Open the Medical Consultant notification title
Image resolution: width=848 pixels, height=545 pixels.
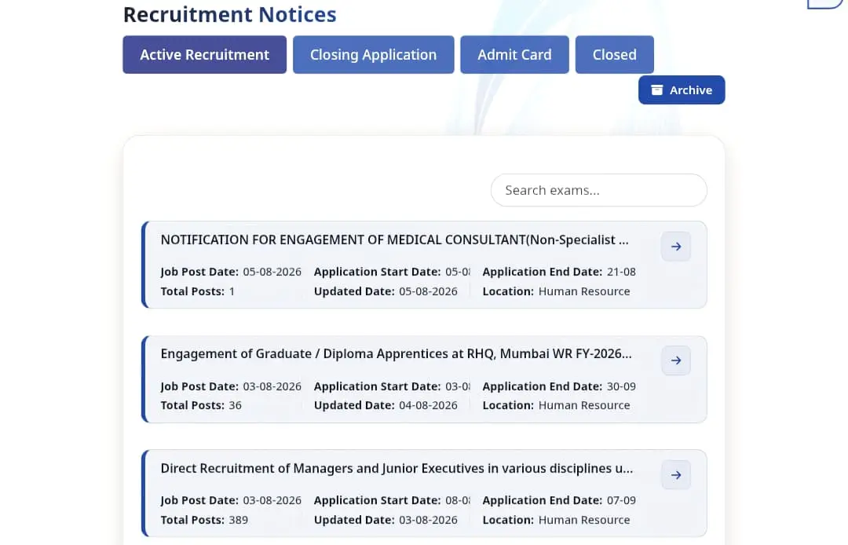pos(394,240)
